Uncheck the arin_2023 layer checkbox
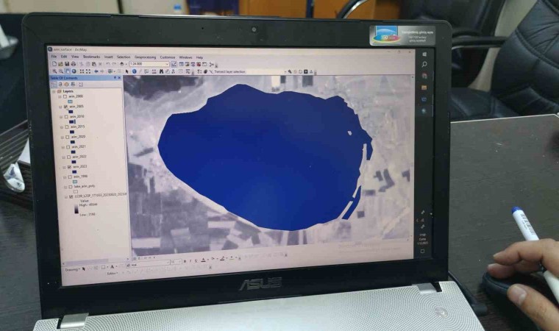This screenshot has height=331, width=559. click(67, 167)
